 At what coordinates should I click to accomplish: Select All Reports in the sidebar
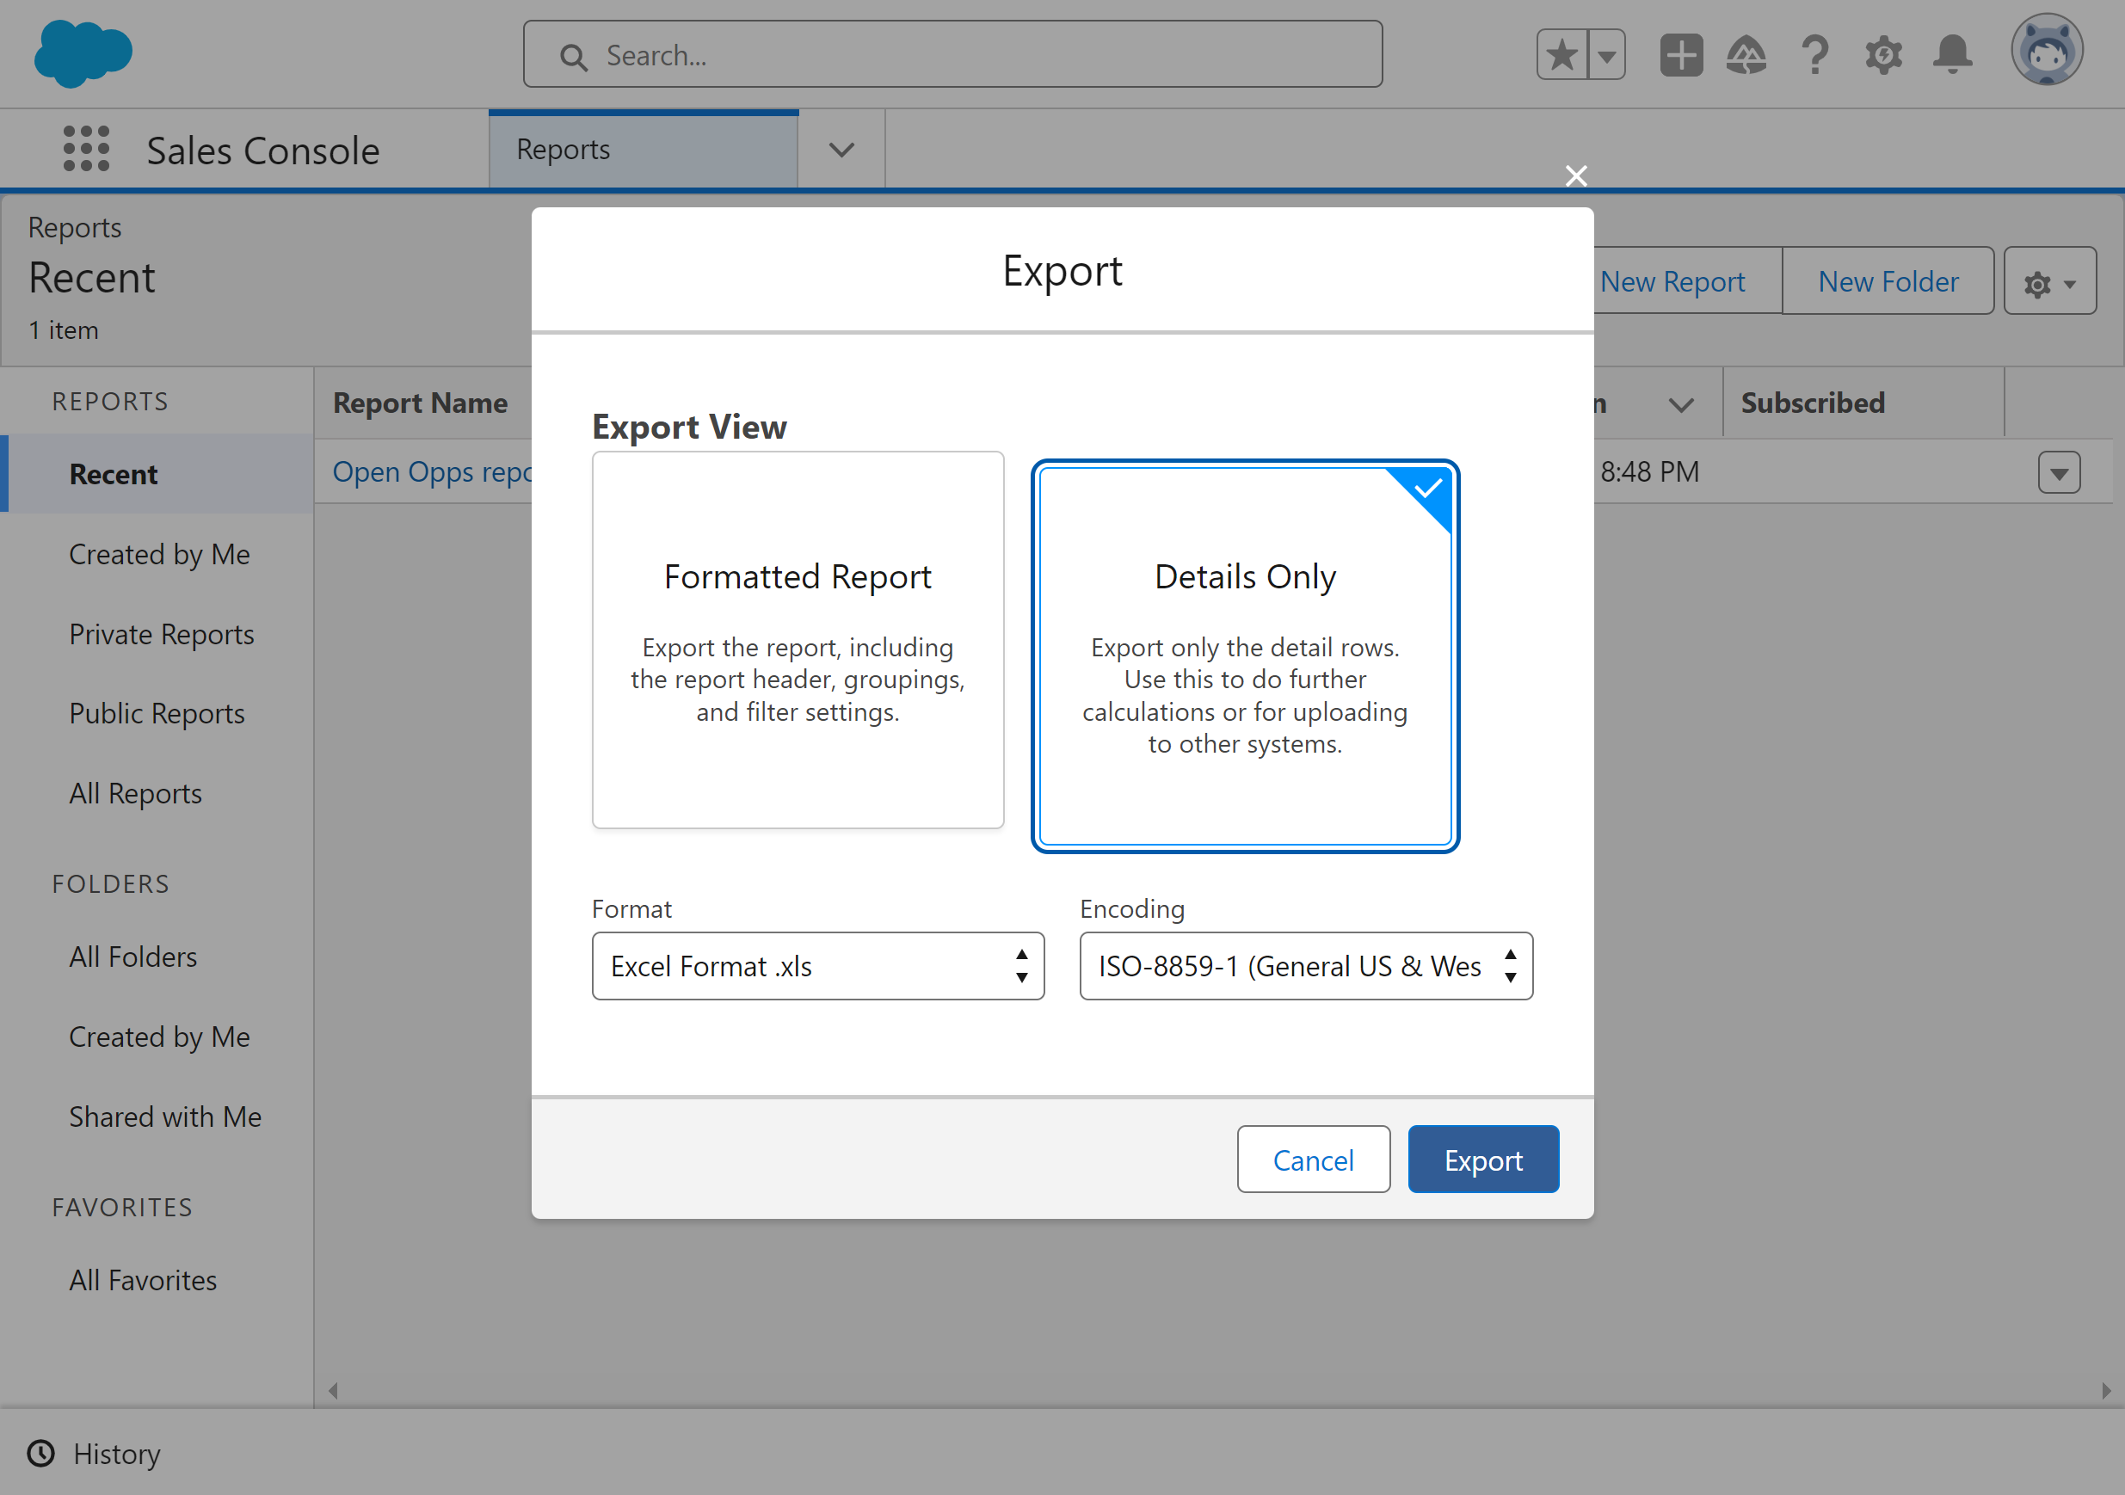(x=135, y=794)
